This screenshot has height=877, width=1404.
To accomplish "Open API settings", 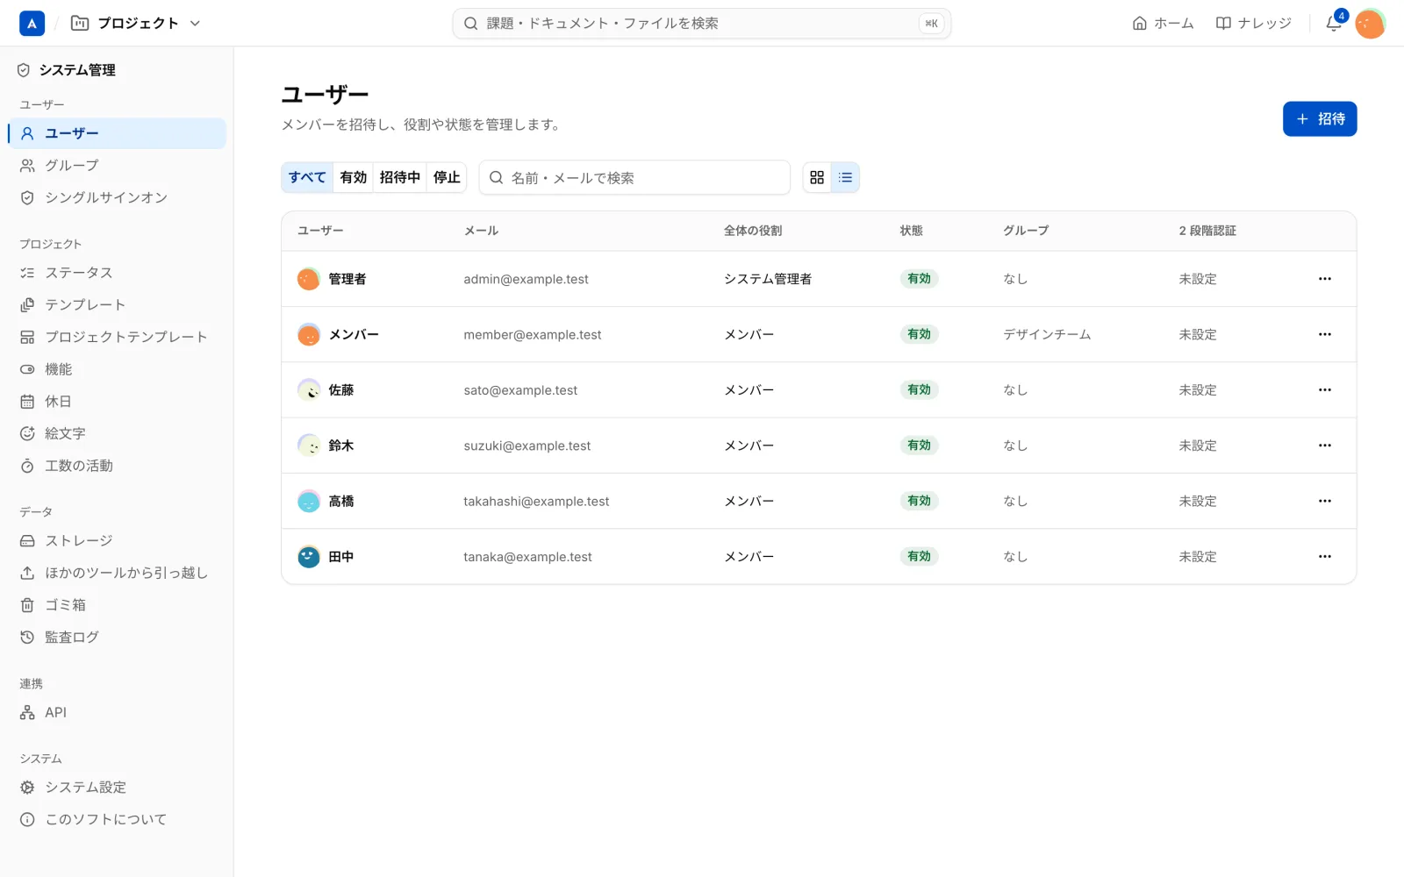I will click(x=117, y=712).
